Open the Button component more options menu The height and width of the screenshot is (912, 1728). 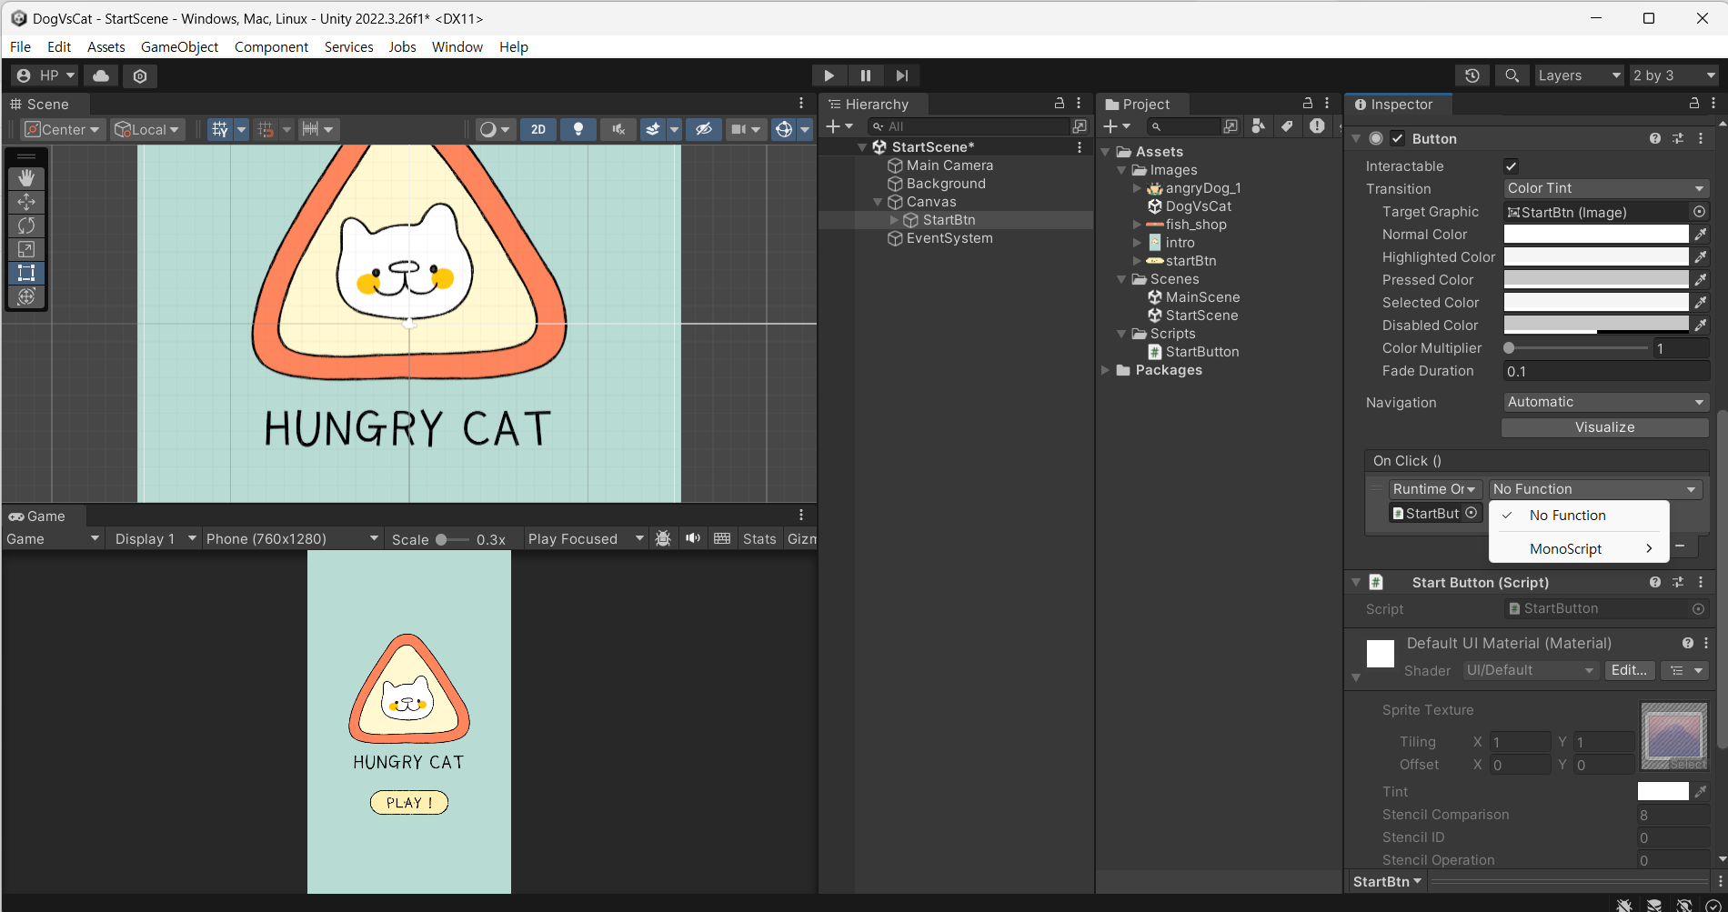click(x=1701, y=138)
